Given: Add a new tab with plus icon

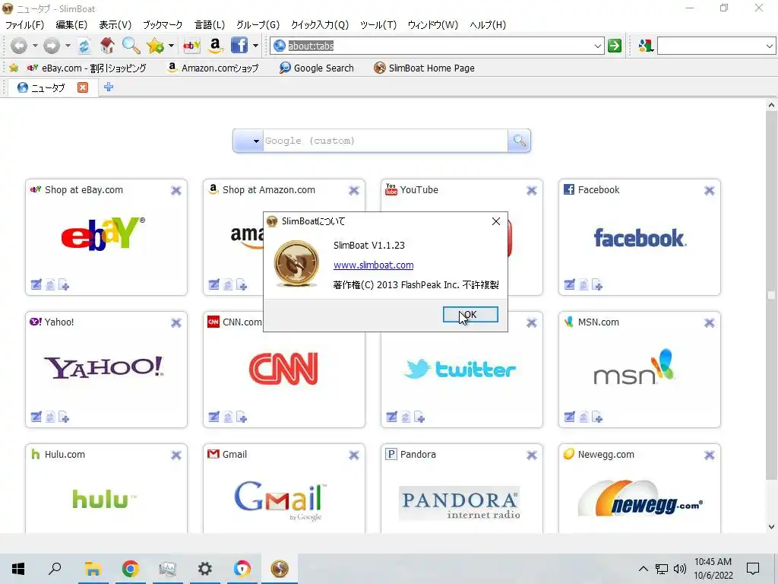Looking at the screenshot, I should tap(109, 87).
